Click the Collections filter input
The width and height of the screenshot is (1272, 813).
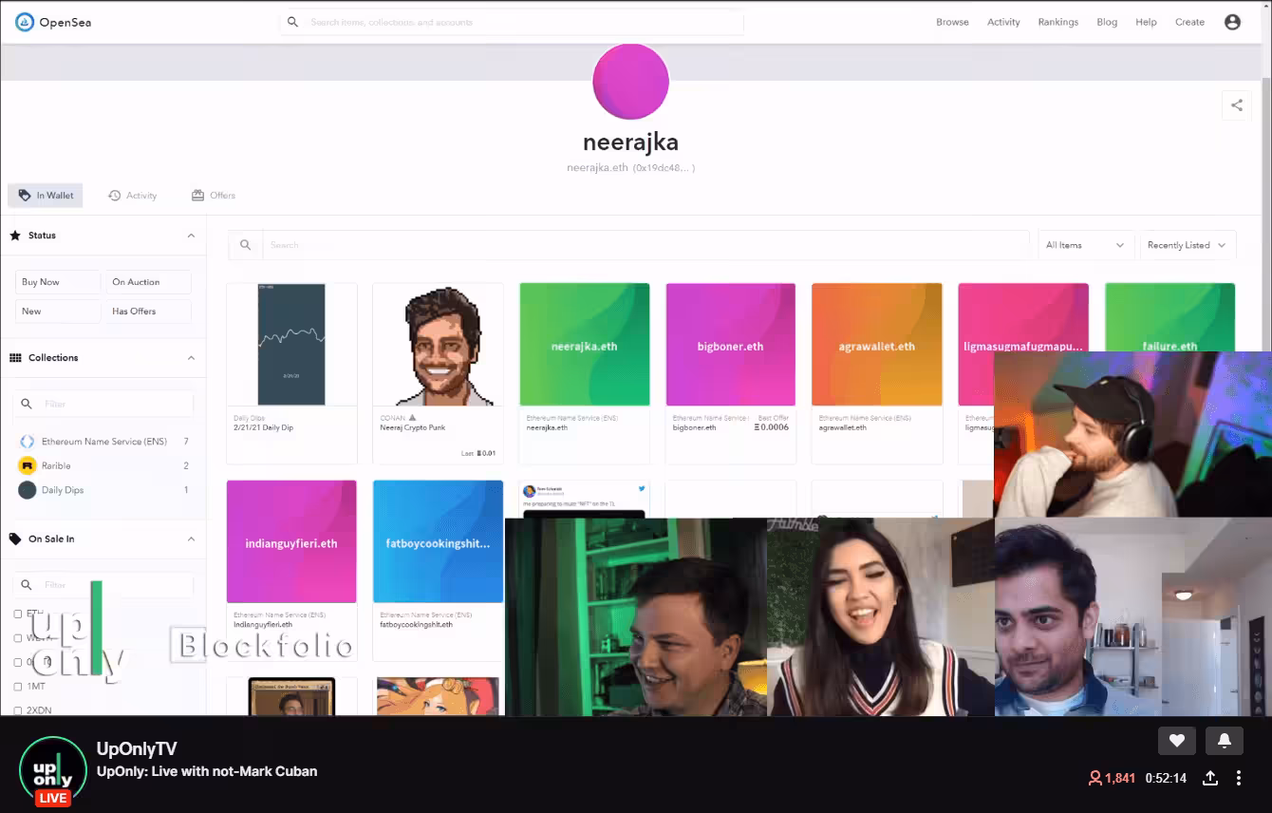[103, 404]
